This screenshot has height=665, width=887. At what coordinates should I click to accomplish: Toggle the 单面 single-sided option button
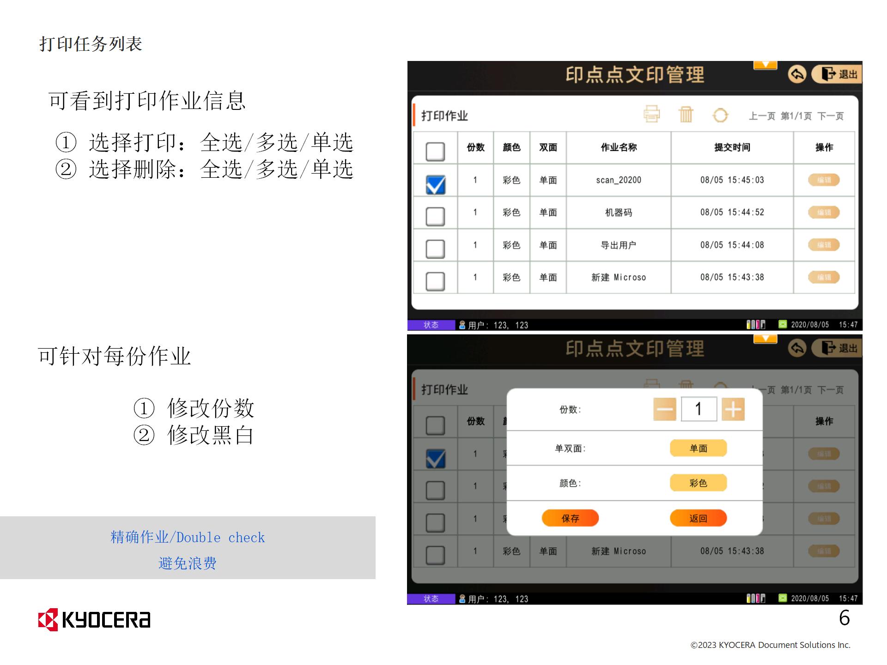tap(698, 448)
